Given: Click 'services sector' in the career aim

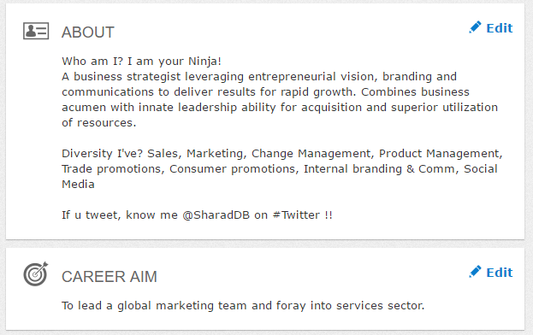Looking at the screenshot, I should pyautogui.click(x=380, y=306).
